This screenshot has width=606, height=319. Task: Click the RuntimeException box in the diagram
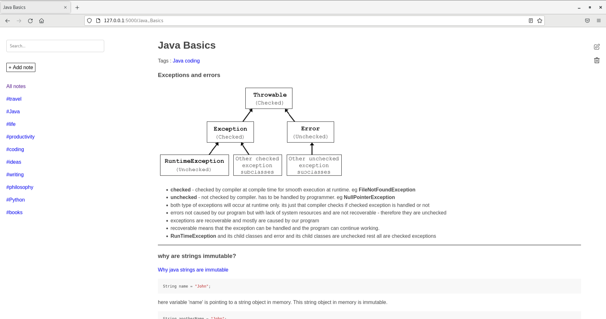pyautogui.click(x=194, y=165)
